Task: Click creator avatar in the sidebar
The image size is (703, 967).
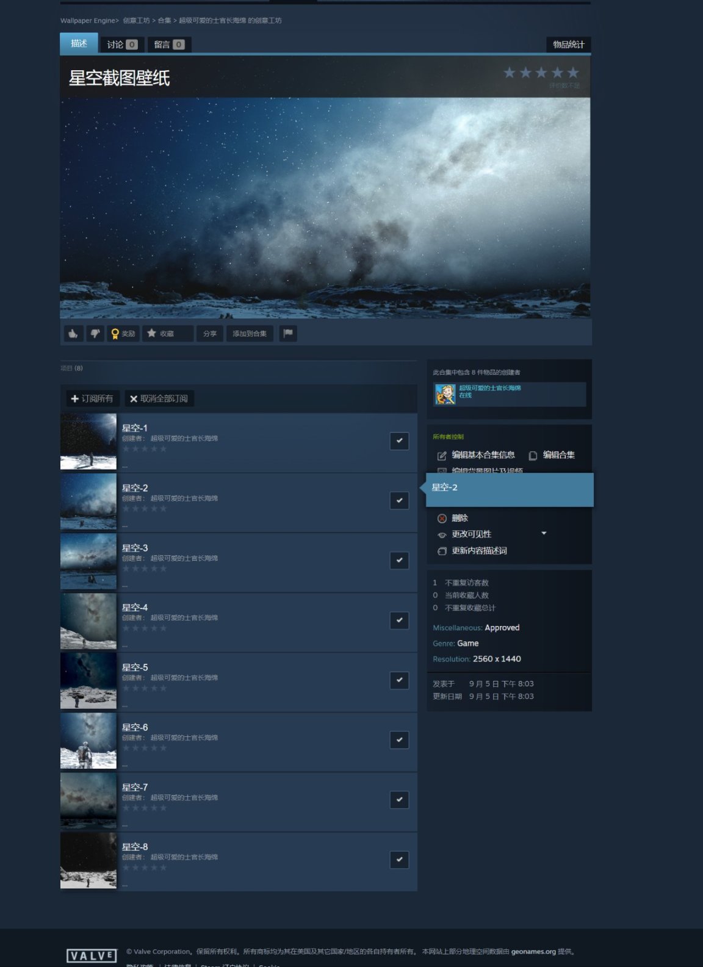Action: tap(445, 394)
